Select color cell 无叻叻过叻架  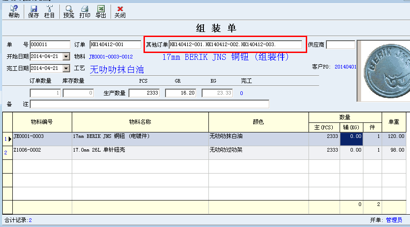(259, 153)
